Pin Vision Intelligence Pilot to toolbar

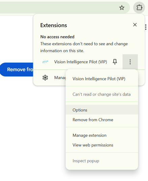(x=115, y=62)
